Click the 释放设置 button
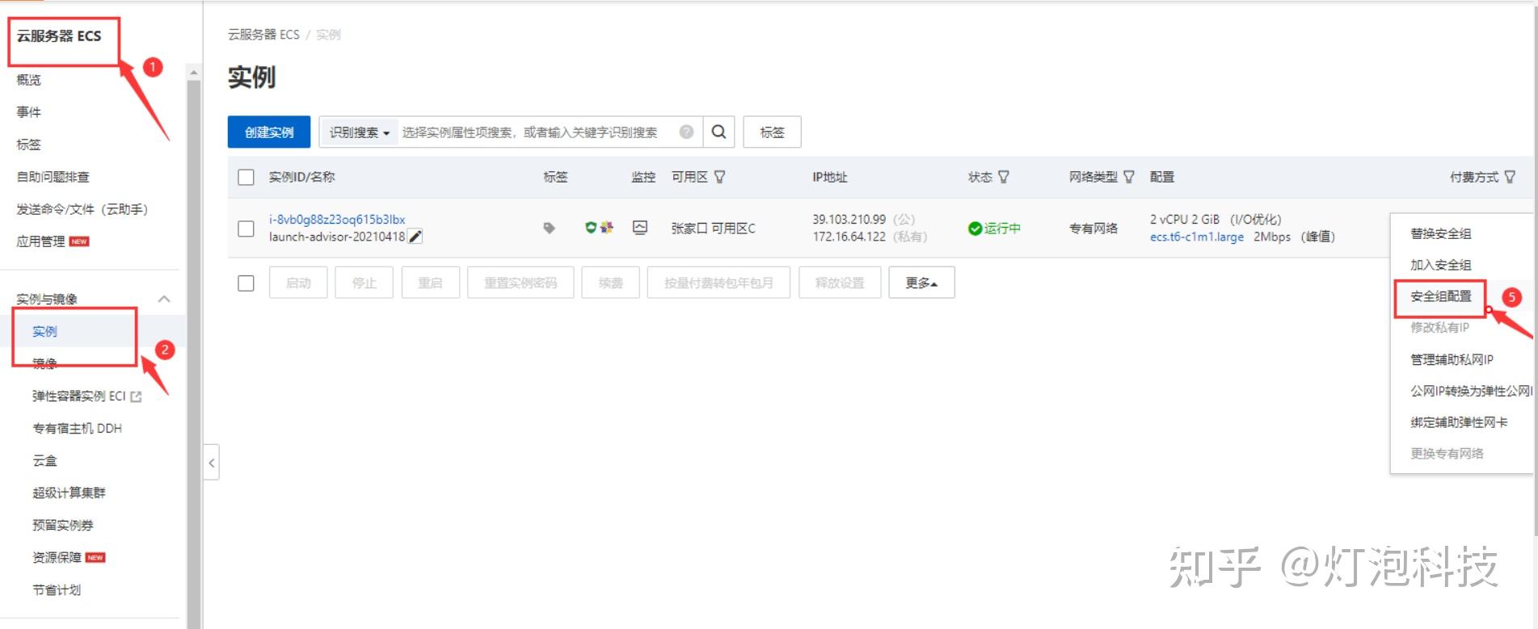1538x629 pixels. point(840,283)
